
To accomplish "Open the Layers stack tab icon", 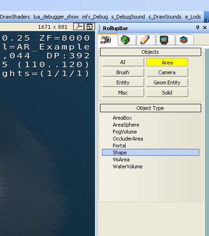I will click(184, 40).
